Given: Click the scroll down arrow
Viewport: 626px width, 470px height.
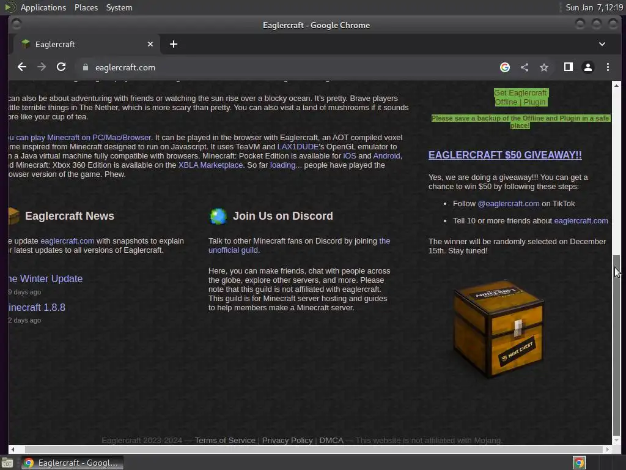Looking at the screenshot, I should pos(616,441).
